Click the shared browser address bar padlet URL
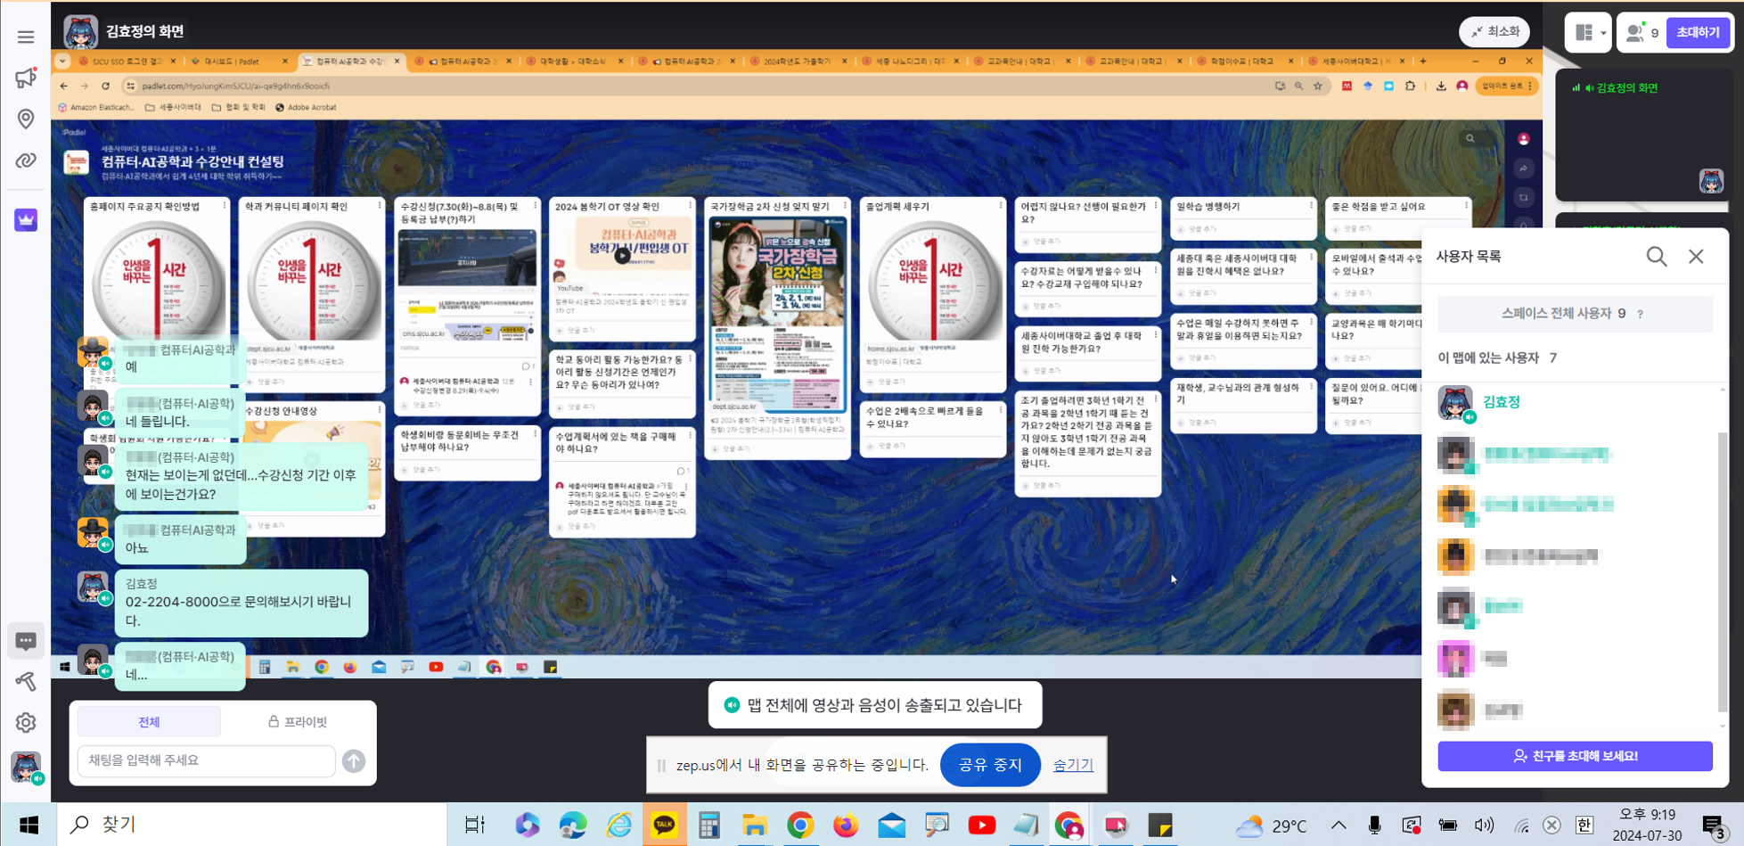 (237, 86)
